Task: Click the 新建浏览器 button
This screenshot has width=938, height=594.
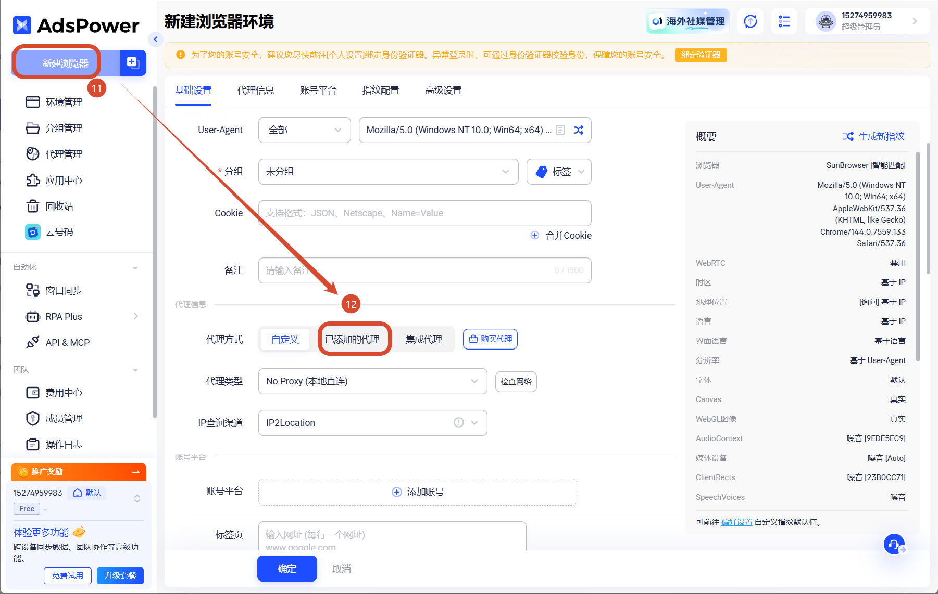Action: click(x=66, y=63)
